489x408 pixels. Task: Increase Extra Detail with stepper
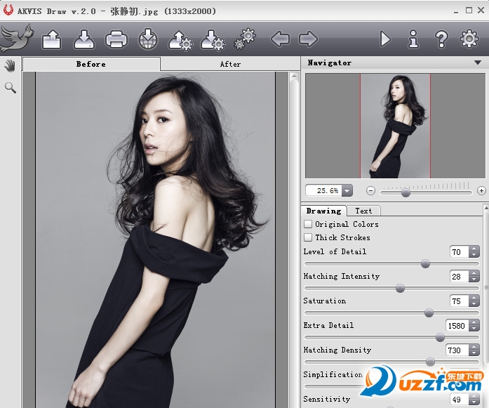(474, 323)
